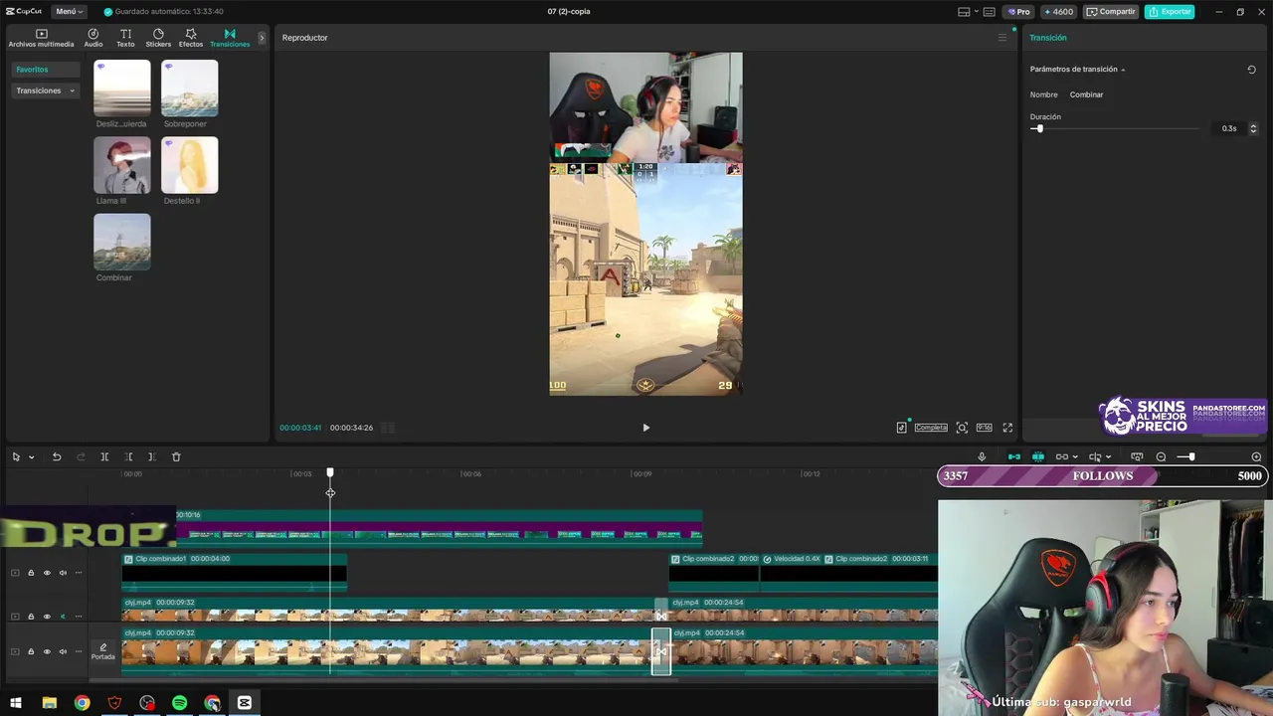1273x716 pixels.
Task: Hide the middle clyj.mp4 track
Action: point(47,617)
